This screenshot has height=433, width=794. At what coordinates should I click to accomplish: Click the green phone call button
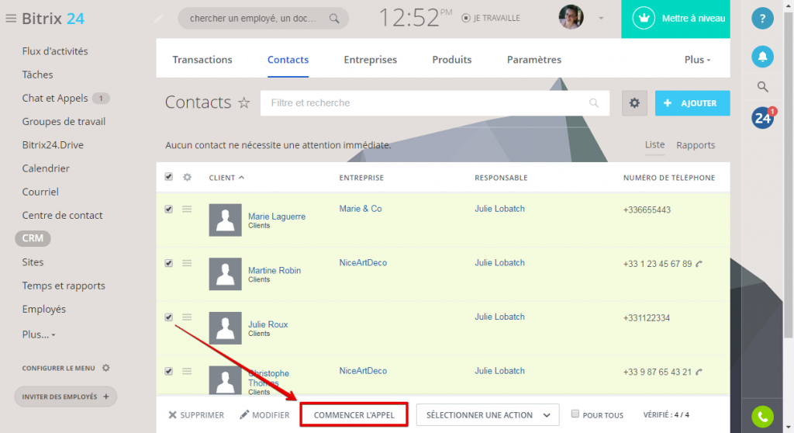pos(763,417)
